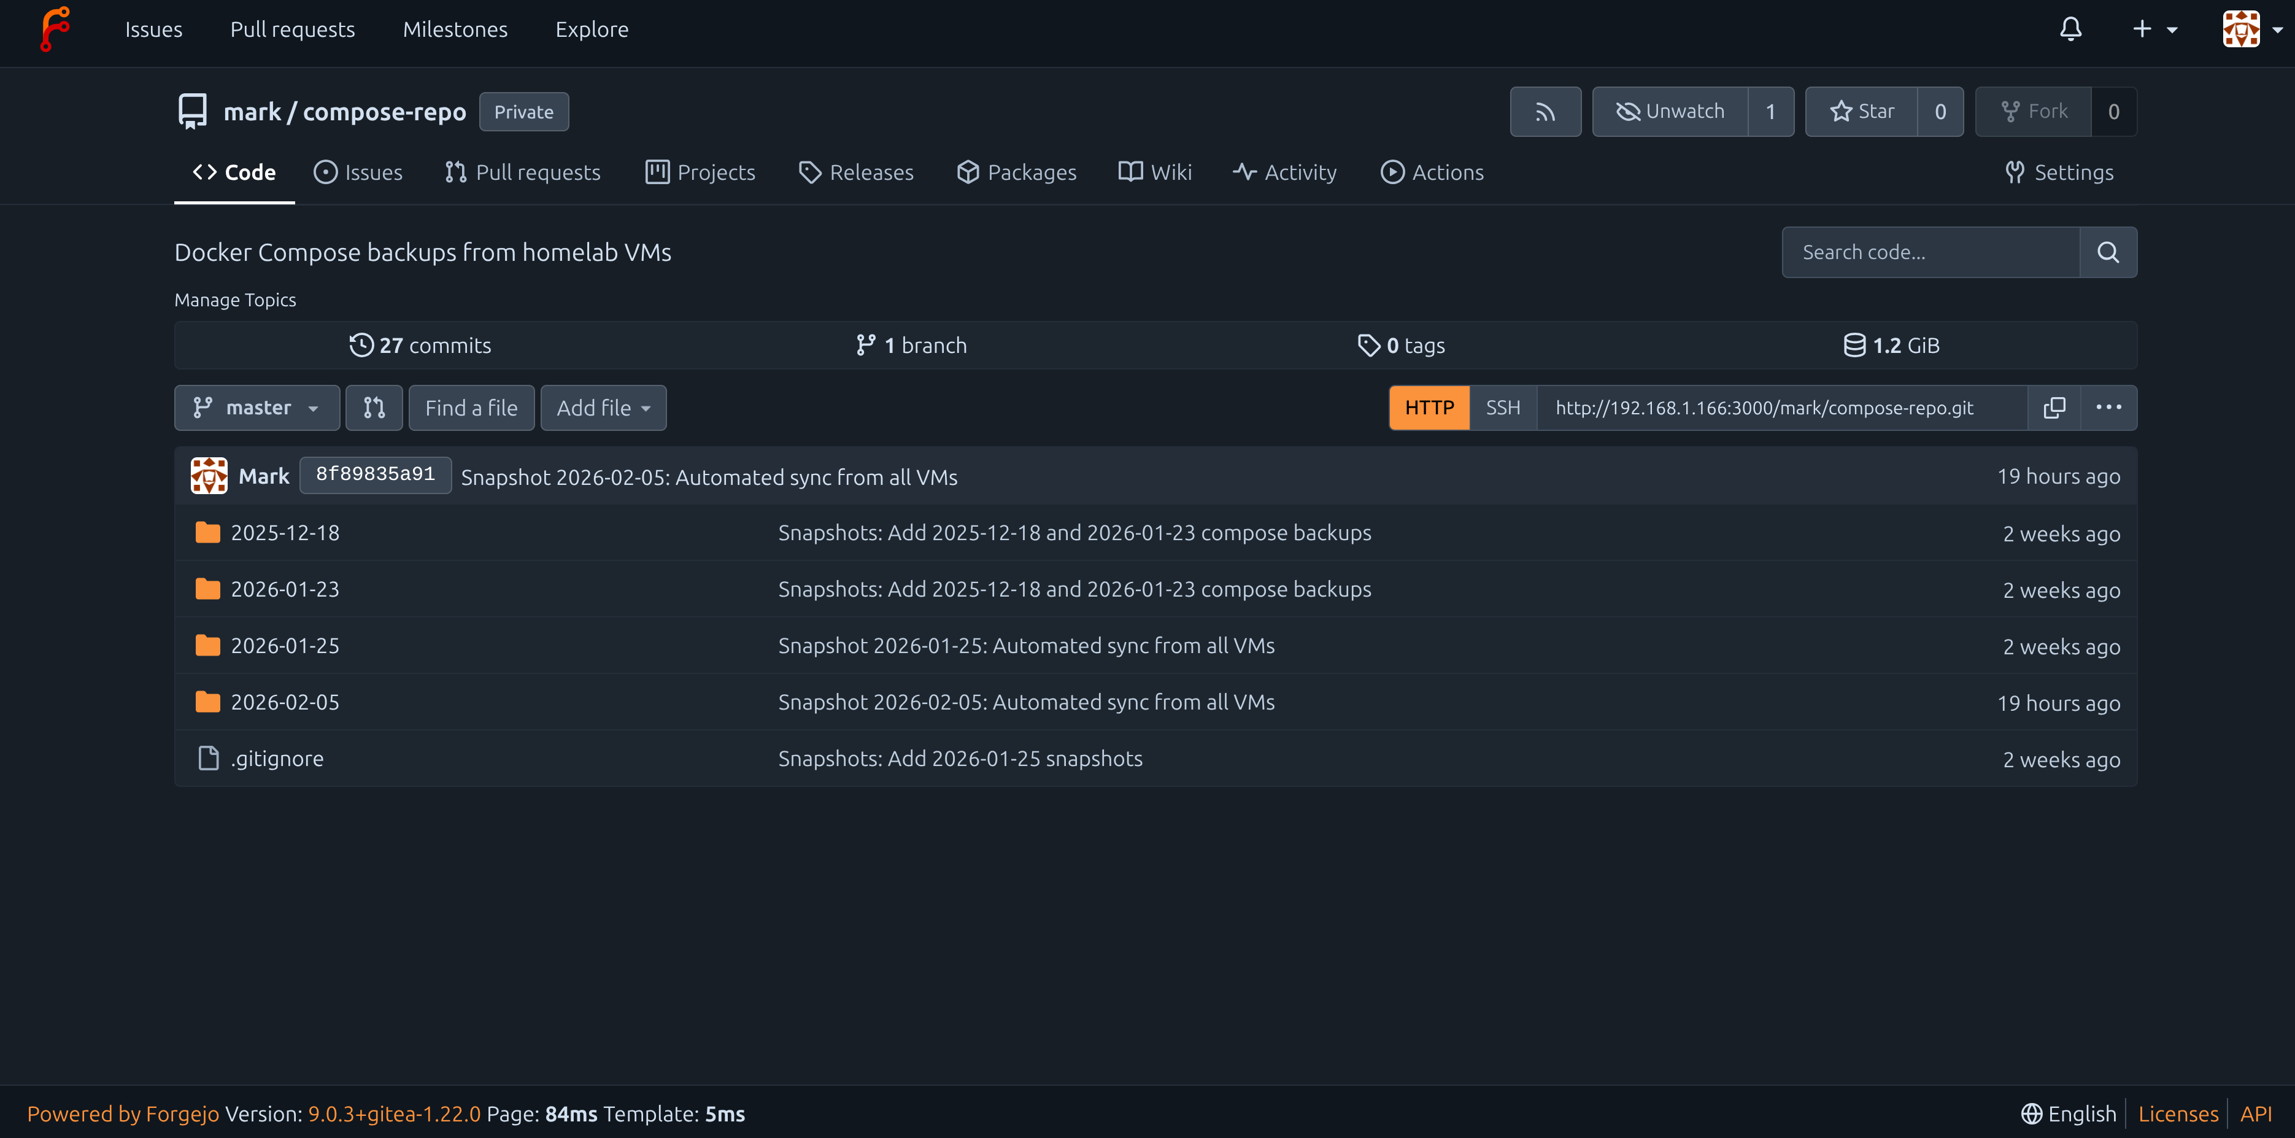Open the Add file dropdown
2295x1138 pixels.
point(603,407)
